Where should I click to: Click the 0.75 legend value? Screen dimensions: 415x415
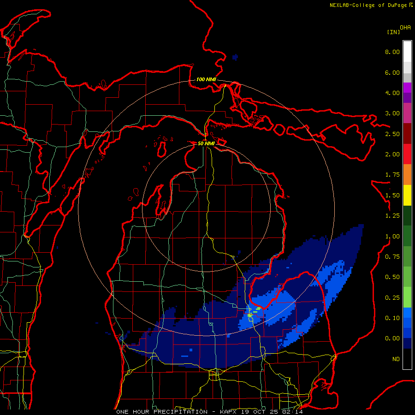click(x=392, y=257)
